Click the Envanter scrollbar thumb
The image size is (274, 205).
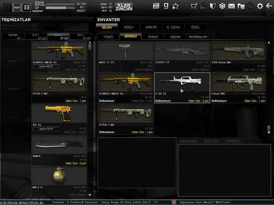[269, 128]
